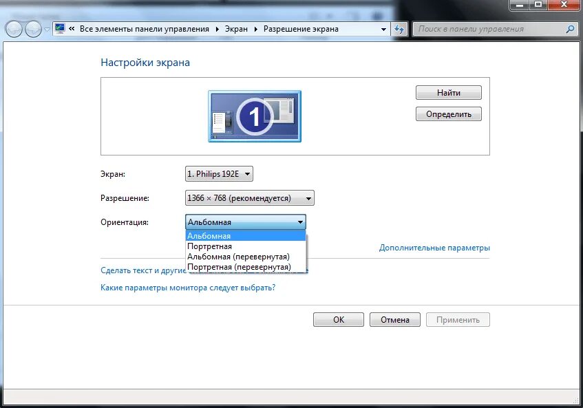Open recent pages dropdown next to Forward
The height and width of the screenshot is (408, 583).
coord(47,30)
